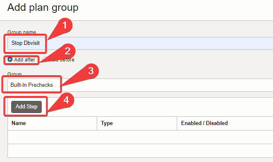Screen dimensions: 273x162
Task: Click the Add Step button
Action: click(26, 107)
